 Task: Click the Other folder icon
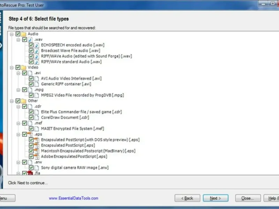coord(24,101)
